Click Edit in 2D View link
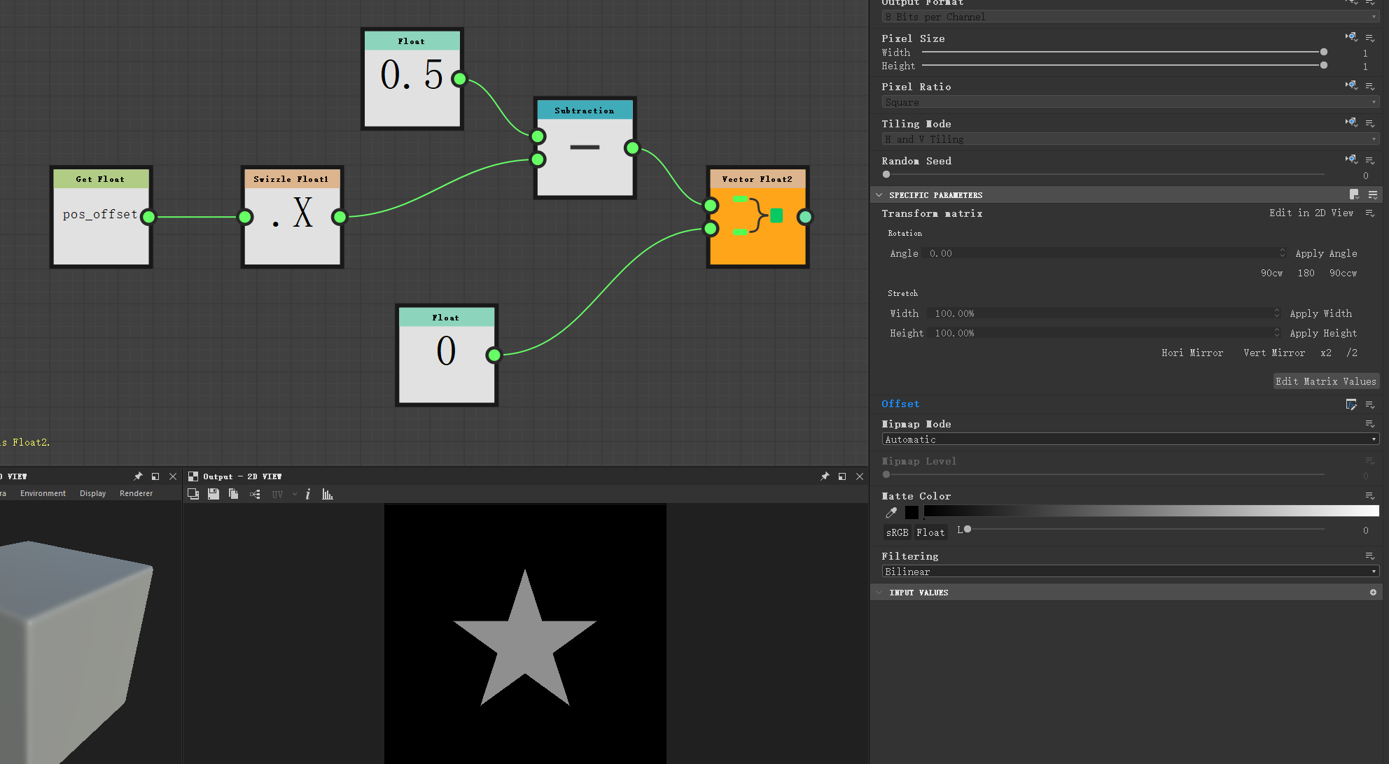The height and width of the screenshot is (764, 1389). coord(1311,213)
